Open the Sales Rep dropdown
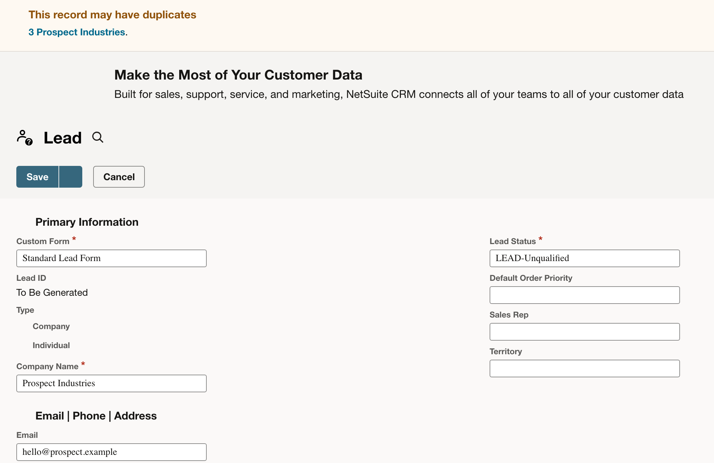 585,332
